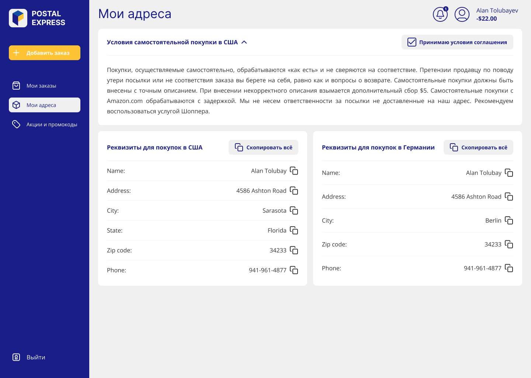The width and height of the screenshot is (531, 378).
Task: Click the Добавить заказ button
Action: click(45, 53)
